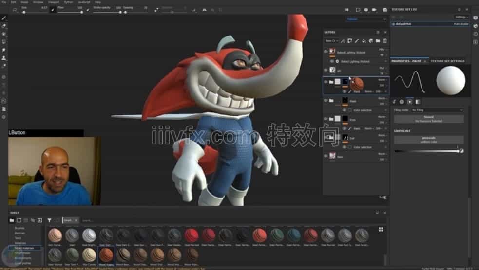
Task: Pause engine rendering with pause icon
Action: pos(347,10)
